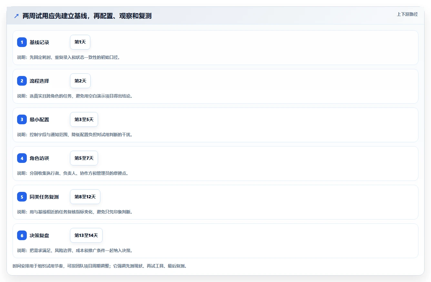Click the 第8至12天 time chip

point(85,197)
